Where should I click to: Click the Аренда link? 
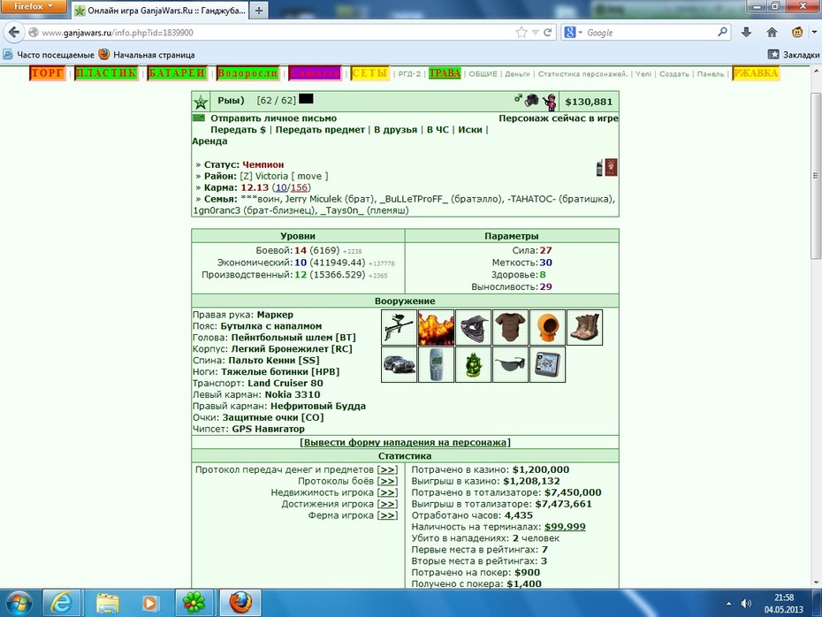click(x=209, y=141)
